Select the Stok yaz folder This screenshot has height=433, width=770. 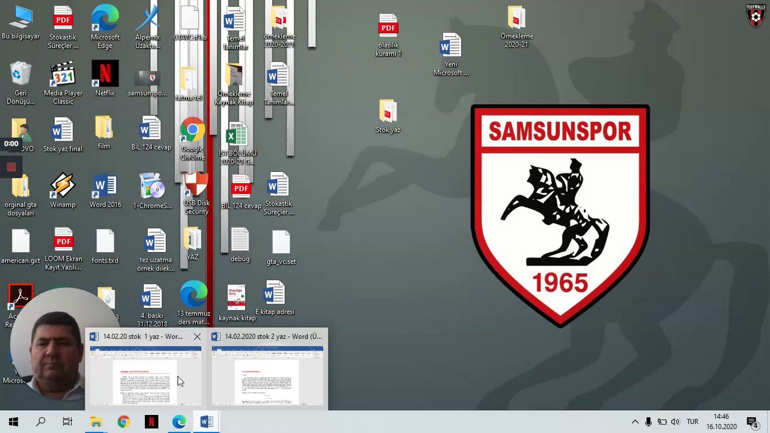(x=388, y=117)
